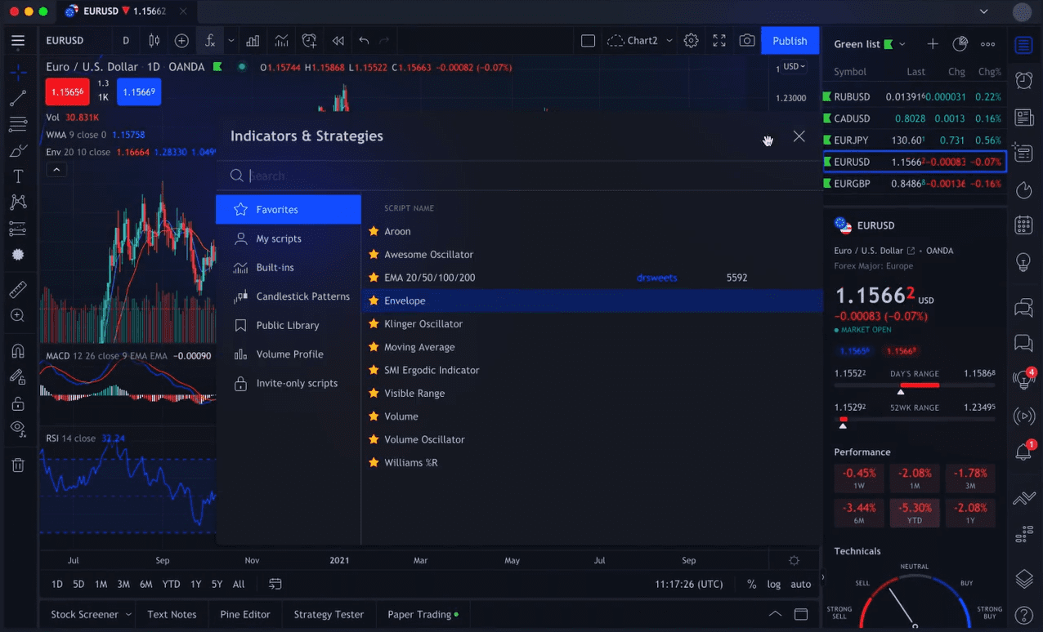Click the go to date calendar icon
The image size is (1043, 632).
[275, 584]
